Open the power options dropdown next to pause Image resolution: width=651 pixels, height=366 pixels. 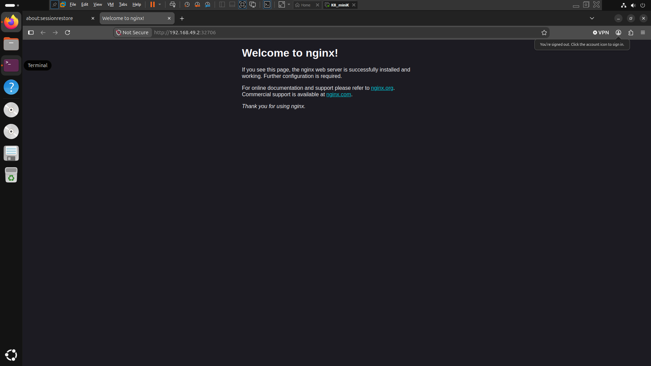tap(160, 5)
